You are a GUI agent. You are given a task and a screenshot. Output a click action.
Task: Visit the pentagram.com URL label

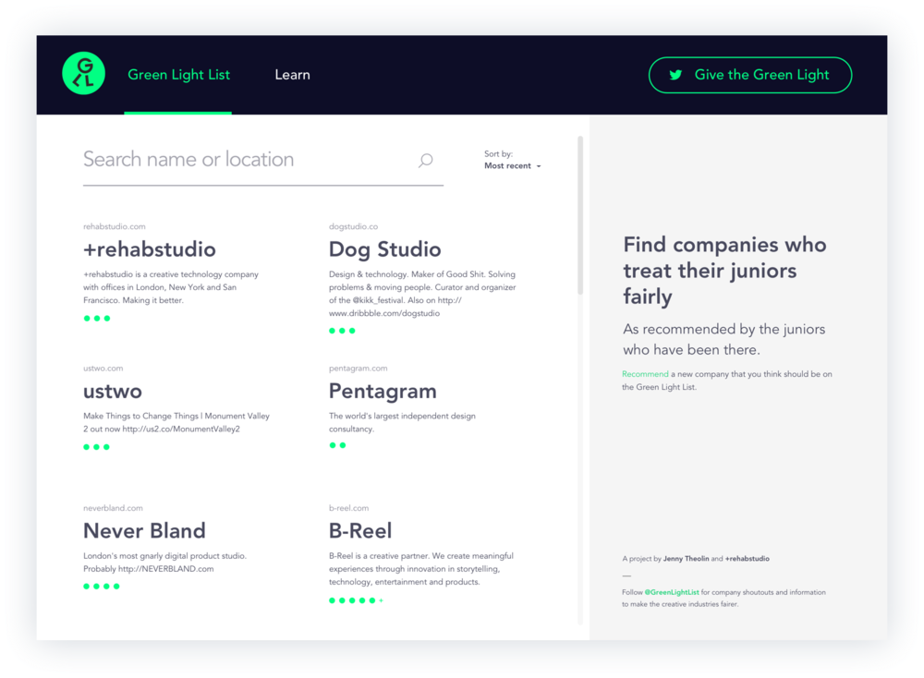pos(359,369)
